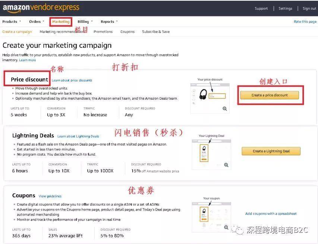Expand the Reports dropdown menu
Screen dimensions: 318x244
coord(109,22)
